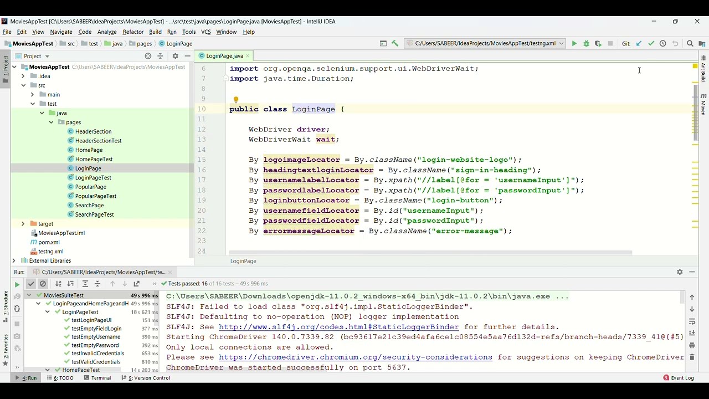Run testng.xml with the green Run icon
Image resolution: width=709 pixels, height=399 pixels.
tap(574, 43)
